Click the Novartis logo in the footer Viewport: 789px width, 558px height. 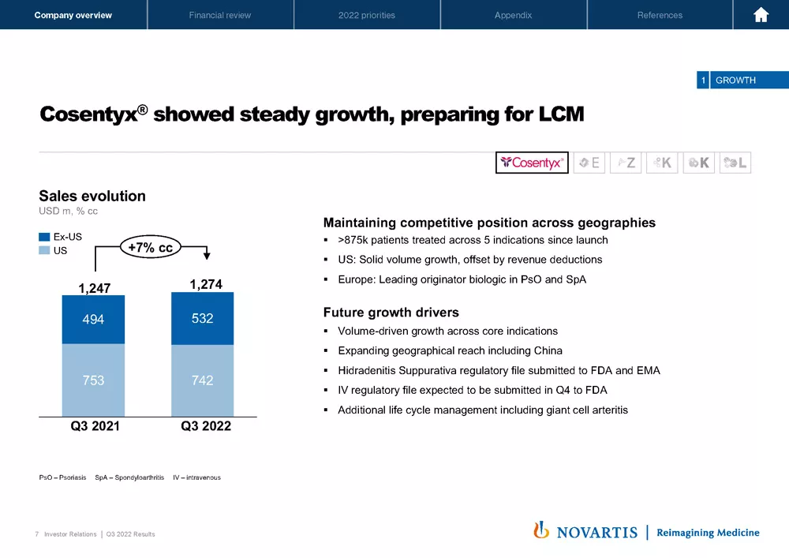tap(585, 531)
